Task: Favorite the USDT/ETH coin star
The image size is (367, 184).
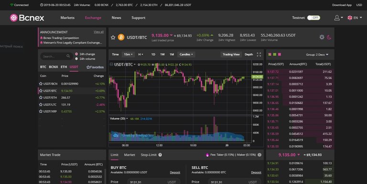Action: 41,97
